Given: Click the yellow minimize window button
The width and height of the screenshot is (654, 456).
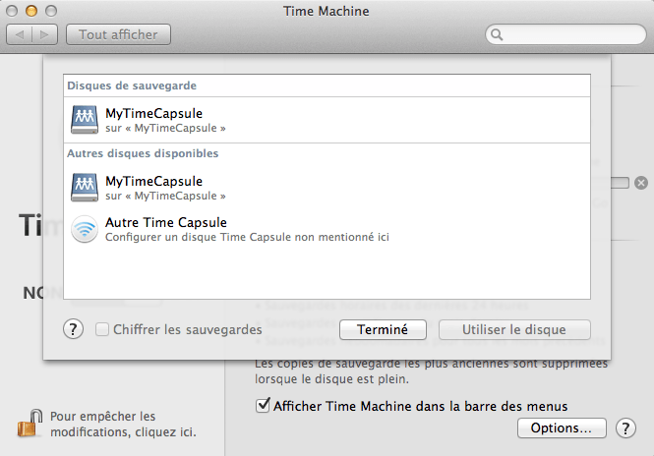Looking at the screenshot, I should [31, 11].
